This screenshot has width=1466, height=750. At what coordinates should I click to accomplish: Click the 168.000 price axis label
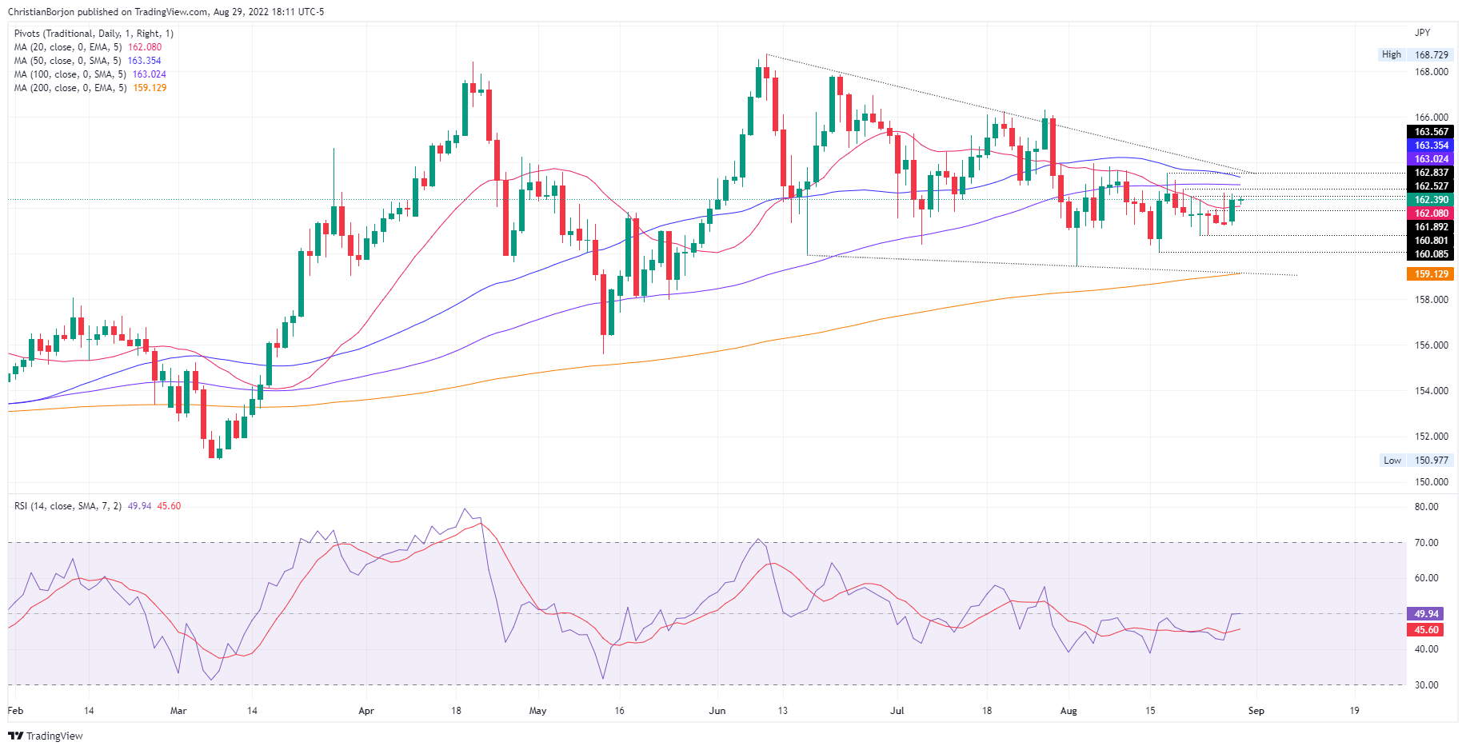[x=1432, y=72]
